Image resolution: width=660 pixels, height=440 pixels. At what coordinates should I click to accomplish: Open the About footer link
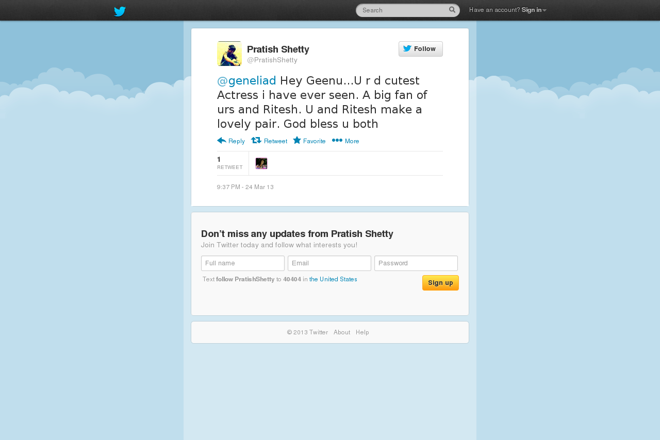pos(342,332)
